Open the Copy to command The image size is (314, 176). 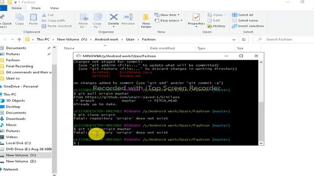pyautogui.click(x=97, y=21)
